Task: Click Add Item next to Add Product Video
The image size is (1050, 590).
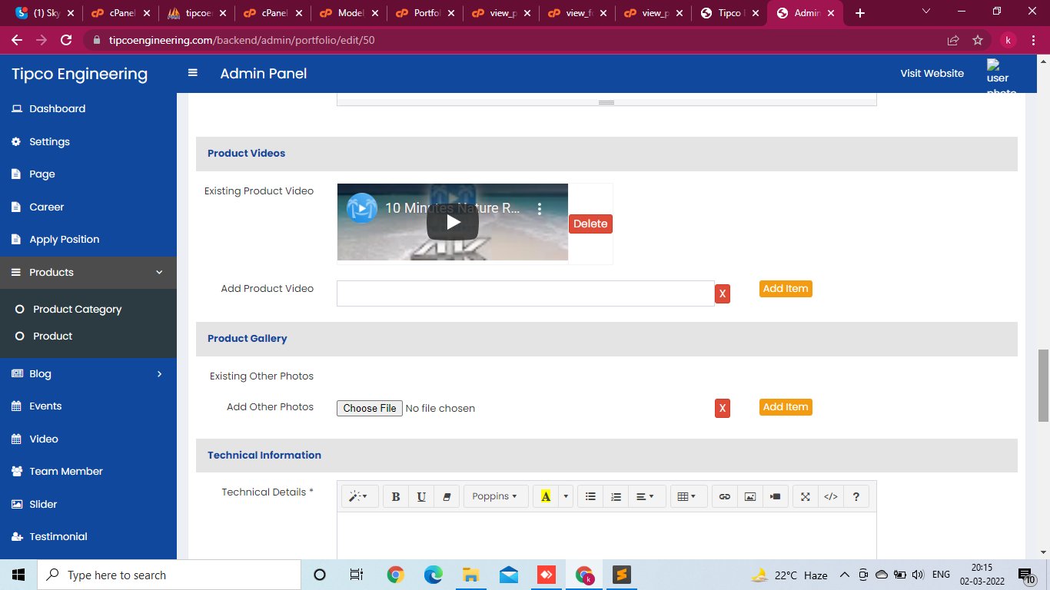Action: [x=785, y=289]
